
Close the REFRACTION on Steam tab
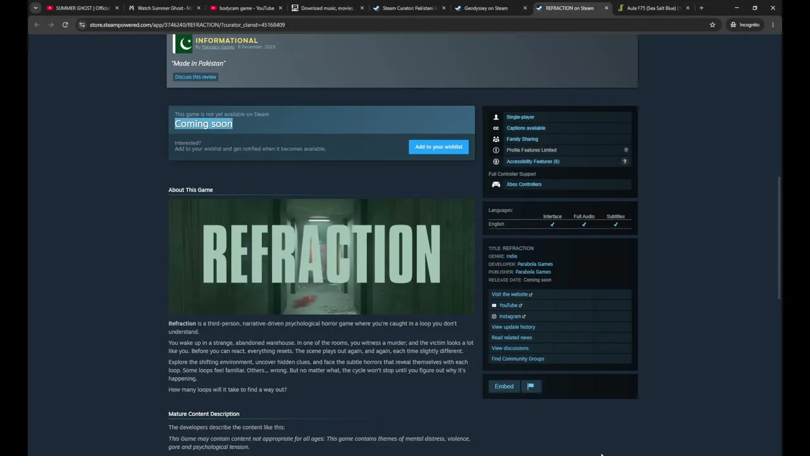point(606,8)
